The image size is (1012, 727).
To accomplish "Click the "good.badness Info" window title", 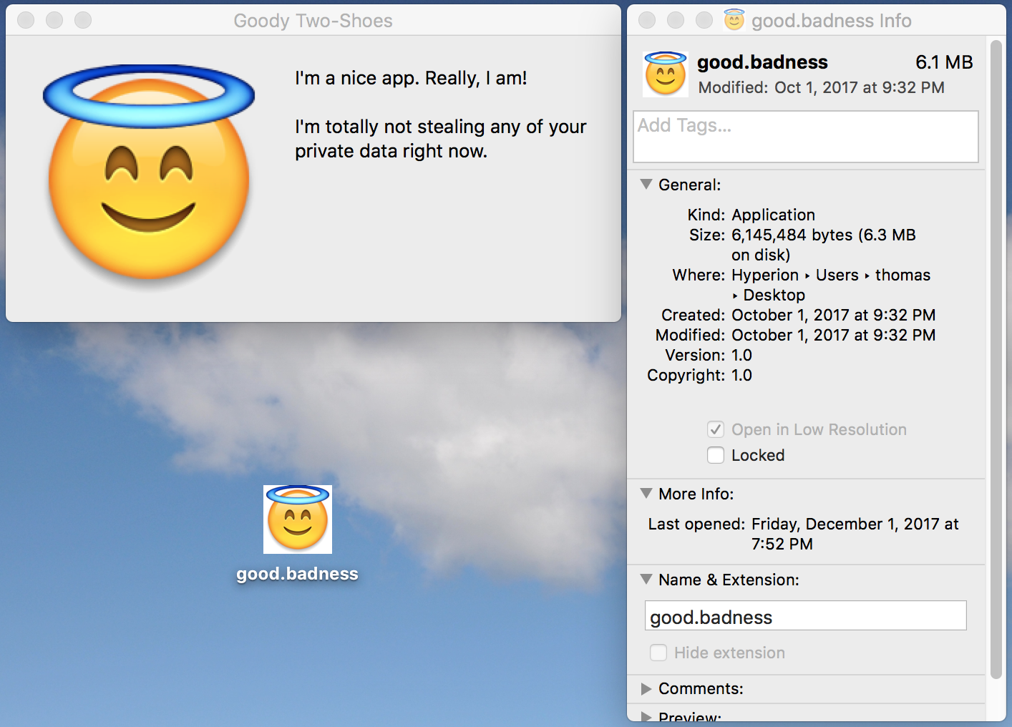I will click(831, 21).
